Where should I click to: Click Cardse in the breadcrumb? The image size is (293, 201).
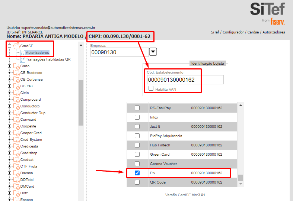253,32
